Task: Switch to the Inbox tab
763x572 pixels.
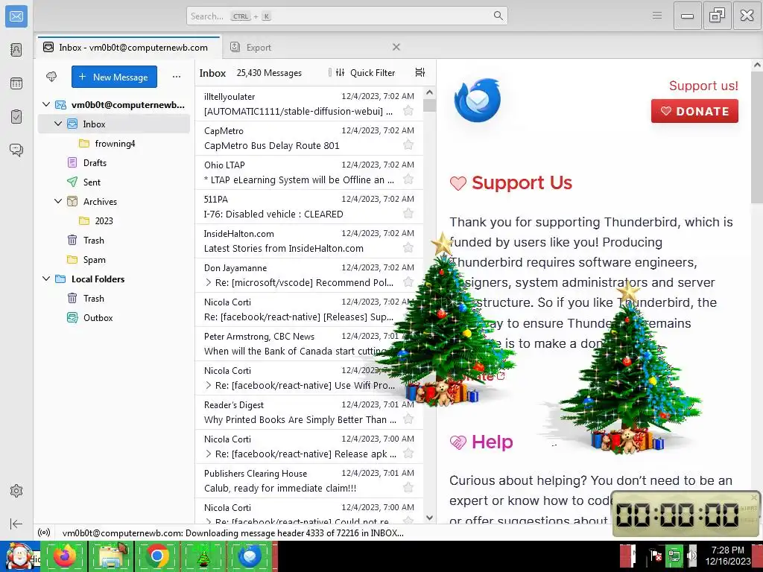Action: [x=128, y=47]
